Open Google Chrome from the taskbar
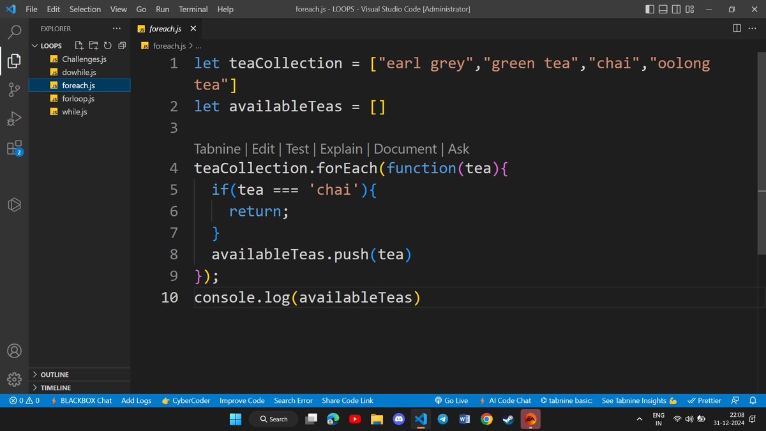The height and width of the screenshot is (431, 766). point(486,419)
